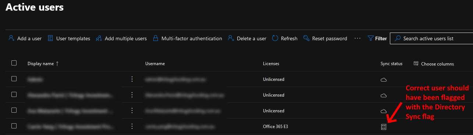The height and width of the screenshot is (135, 473).
Task: Open the Filter options
Action: (x=377, y=38)
